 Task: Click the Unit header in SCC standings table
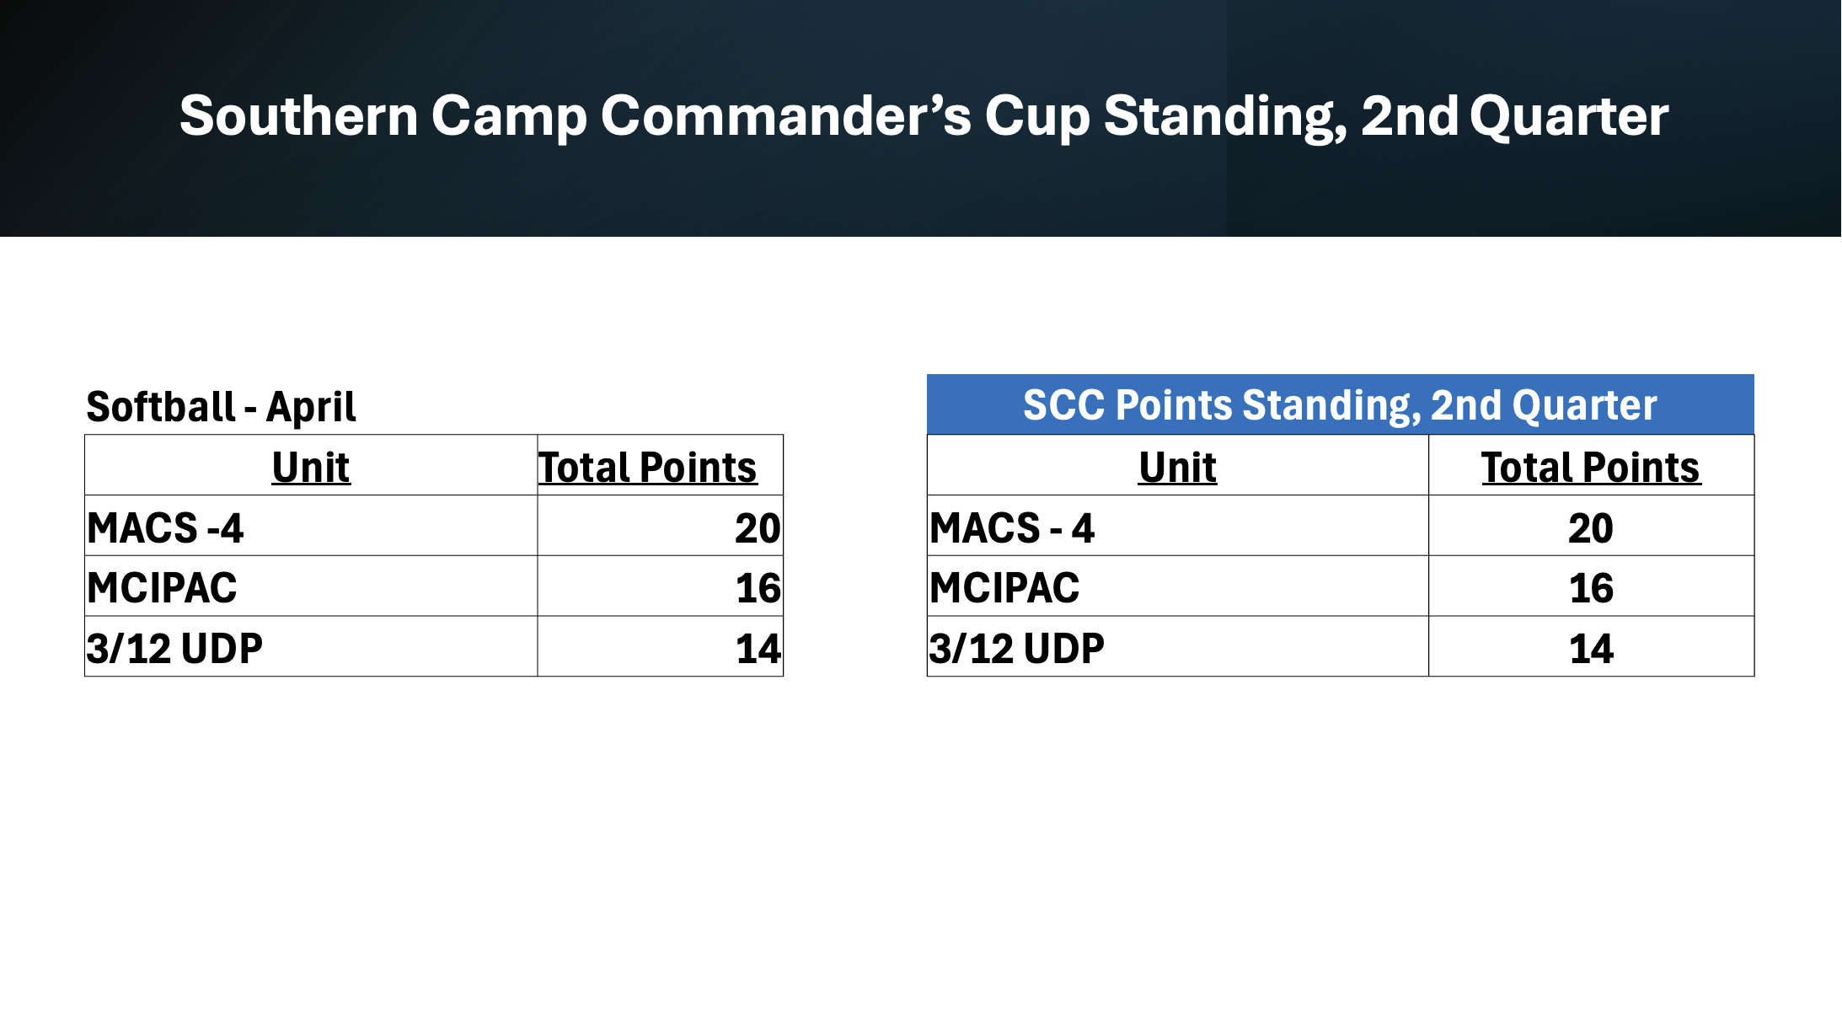1178,465
